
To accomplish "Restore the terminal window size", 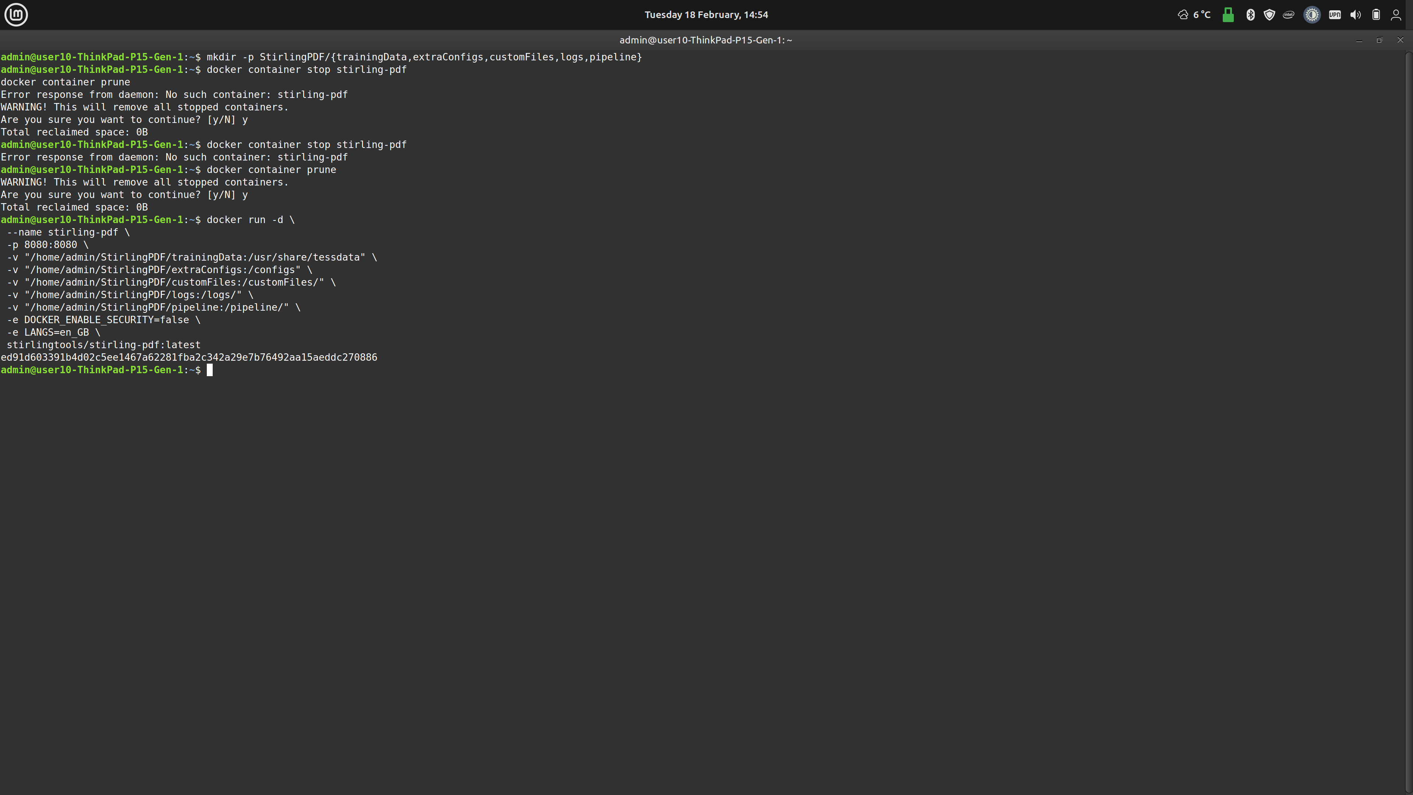I will [1380, 40].
